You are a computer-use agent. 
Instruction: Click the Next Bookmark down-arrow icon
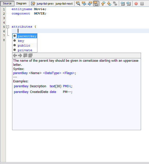click(109, 4)
